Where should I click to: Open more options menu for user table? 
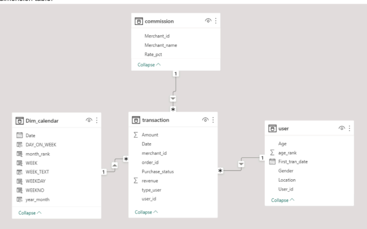coord(349,128)
